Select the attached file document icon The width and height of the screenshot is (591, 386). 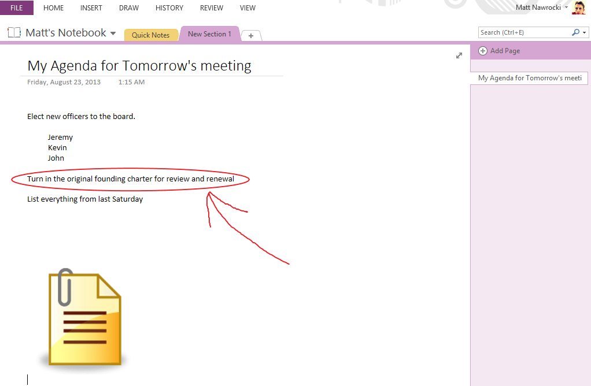point(85,317)
